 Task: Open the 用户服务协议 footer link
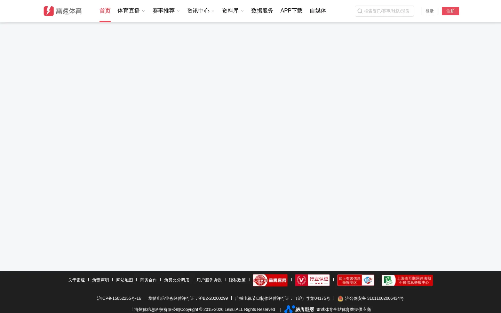tap(209, 280)
